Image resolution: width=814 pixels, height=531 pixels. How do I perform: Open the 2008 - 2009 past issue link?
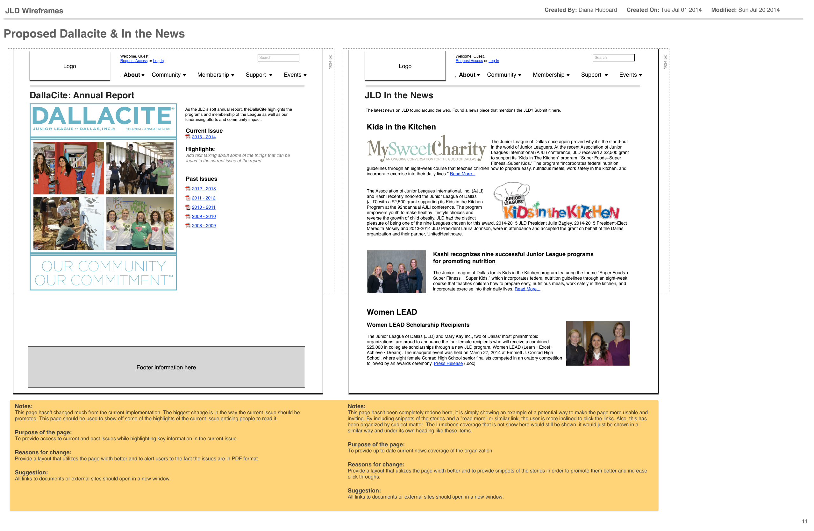coord(204,226)
